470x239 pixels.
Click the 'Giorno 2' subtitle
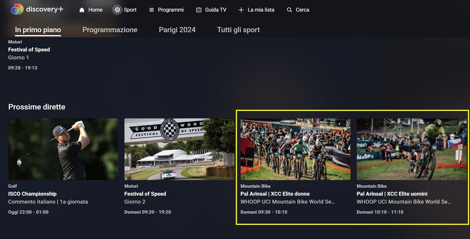(135, 202)
